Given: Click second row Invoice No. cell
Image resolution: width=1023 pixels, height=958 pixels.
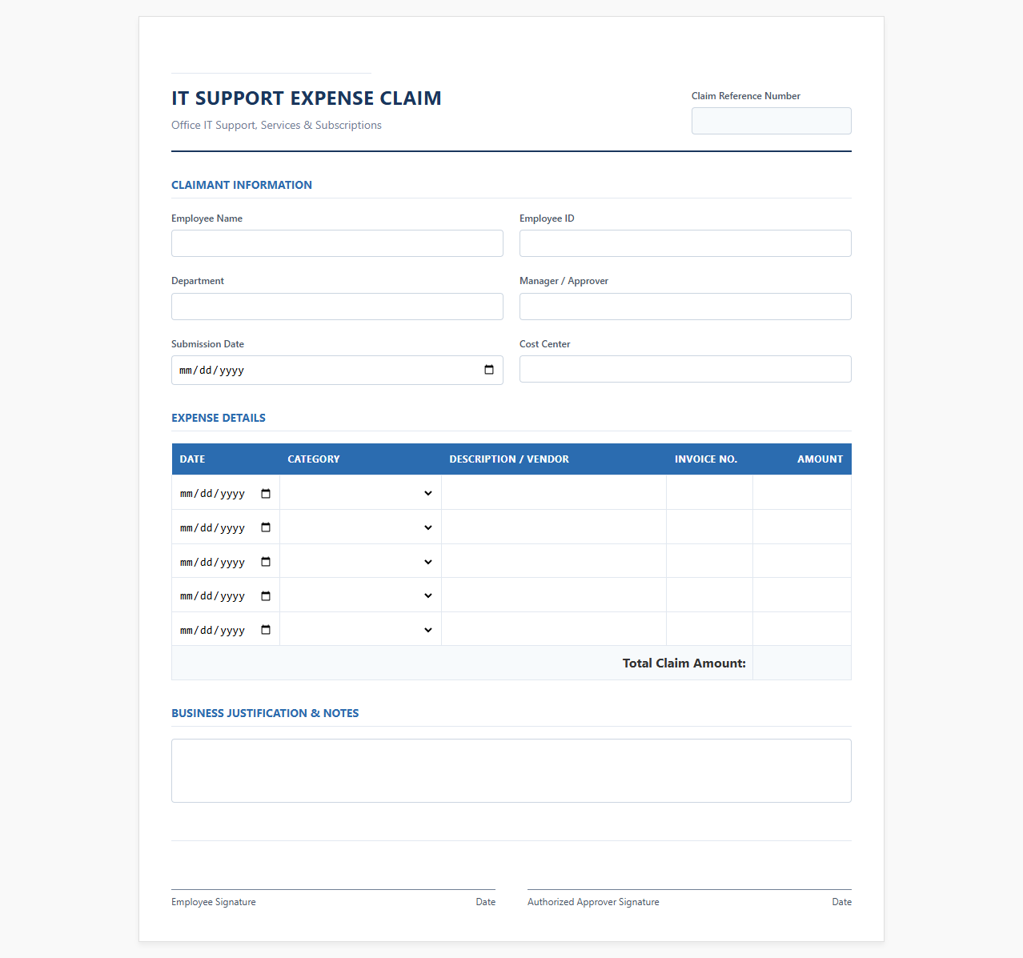Looking at the screenshot, I should pos(709,527).
